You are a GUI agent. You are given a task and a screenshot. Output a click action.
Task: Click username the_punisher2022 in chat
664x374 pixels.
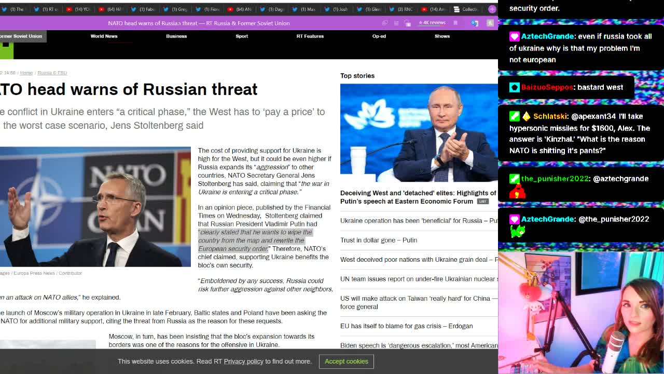[x=555, y=179]
